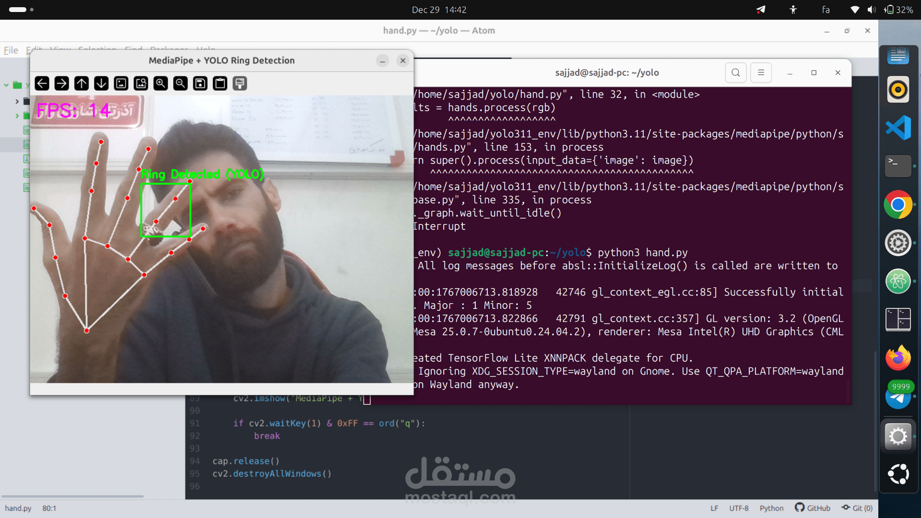Pan the image right with the arrow
Image resolution: width=921 pixels, height=518 pixels.
click(62, 83)
